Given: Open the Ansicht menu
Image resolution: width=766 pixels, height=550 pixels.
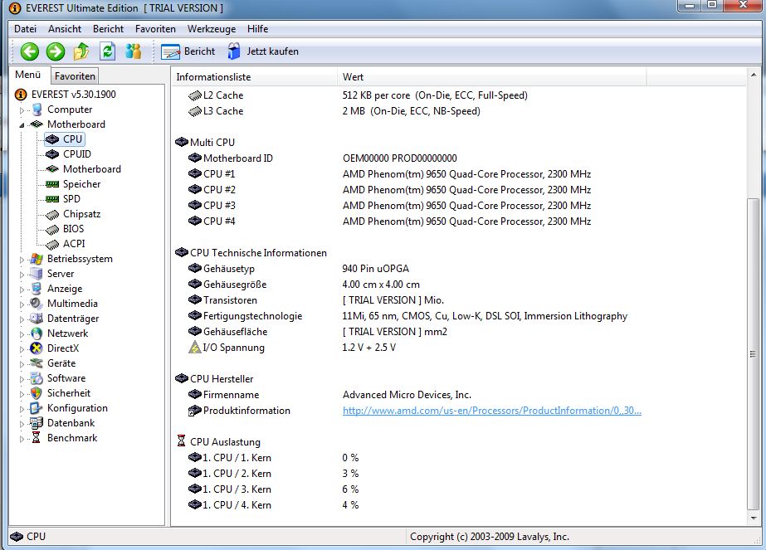Looking at the screenshot, I should point(65,29).
